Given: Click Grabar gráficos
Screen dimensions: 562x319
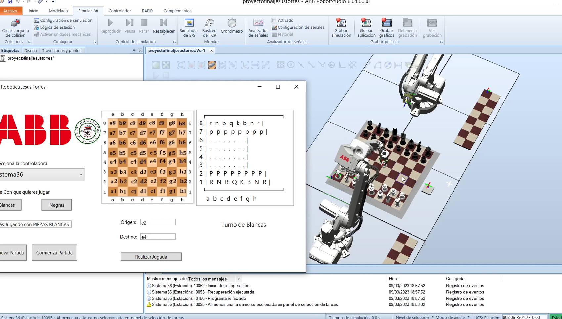Looking at the screenshot, I should tap(387, 28).
